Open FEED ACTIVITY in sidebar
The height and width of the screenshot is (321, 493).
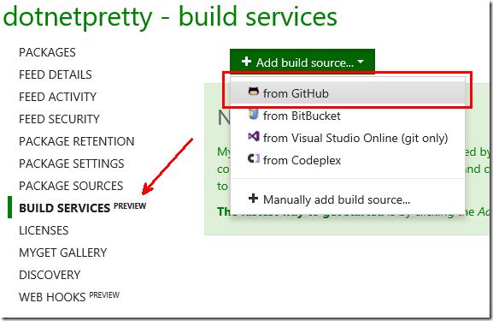[x=57, y=97]
